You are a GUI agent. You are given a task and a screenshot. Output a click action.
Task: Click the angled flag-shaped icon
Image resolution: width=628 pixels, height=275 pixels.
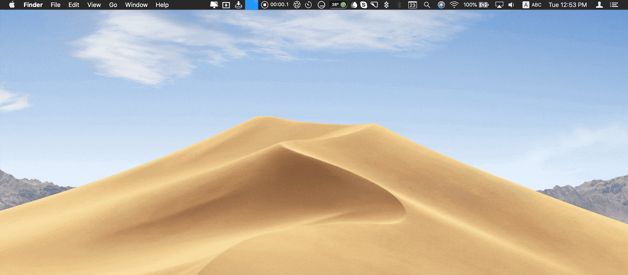pos(374,5)
